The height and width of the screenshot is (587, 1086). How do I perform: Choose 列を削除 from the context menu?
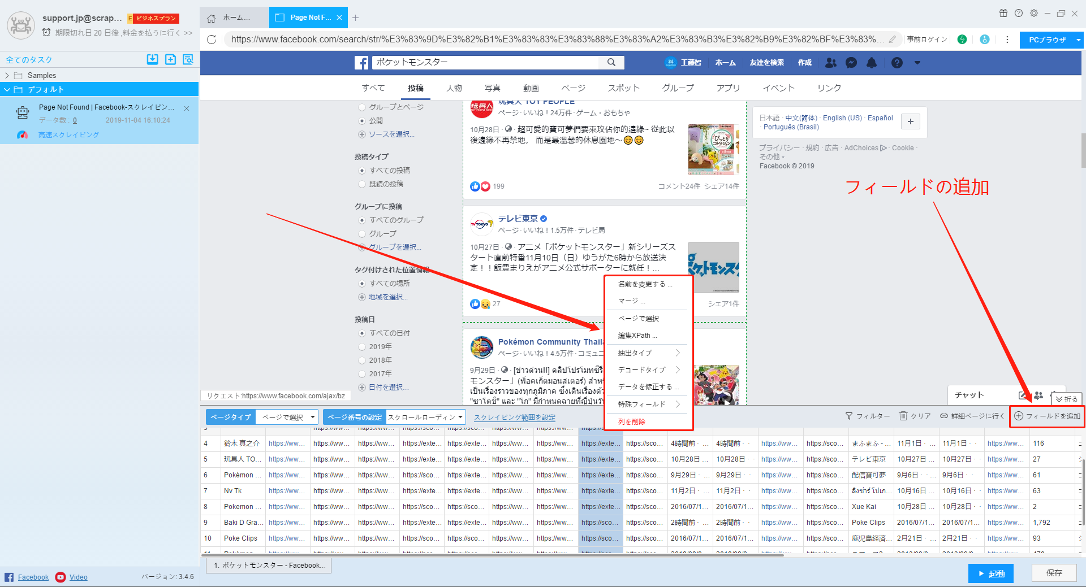(x=632, y=421)
